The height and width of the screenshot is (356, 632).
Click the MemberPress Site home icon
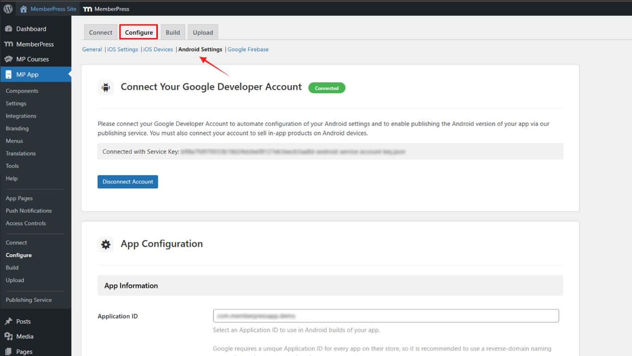[24, 9]
